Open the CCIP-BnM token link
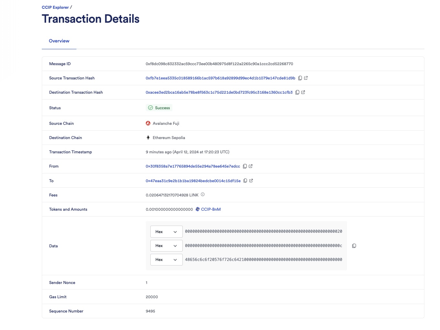This screenshot has height=330, width=440. pyautogui.click(x=211, y=209)
